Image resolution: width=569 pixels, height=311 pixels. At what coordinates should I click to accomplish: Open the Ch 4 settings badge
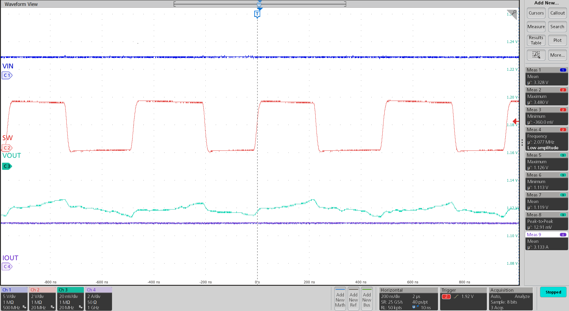pyautogui.click(x=99, y=299)
